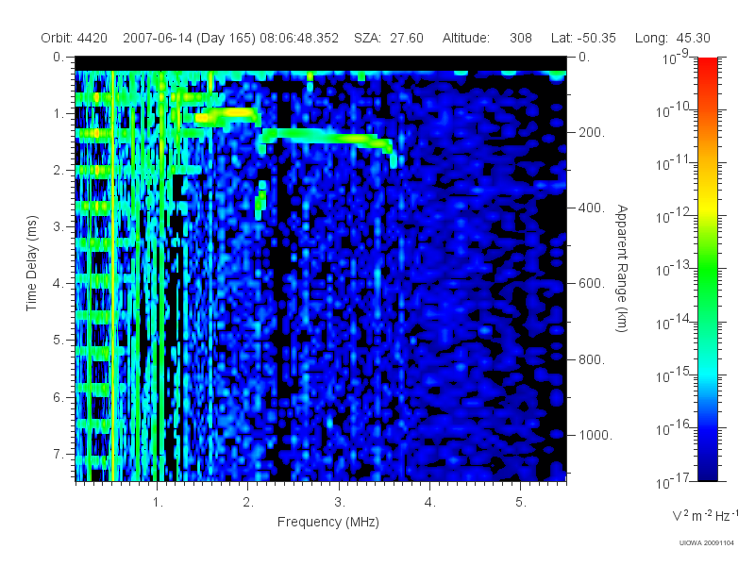The image size is (755, 566).
Task: Click the yellow vertical line near 0.5 MHz
Action: (x=112, y=275)
